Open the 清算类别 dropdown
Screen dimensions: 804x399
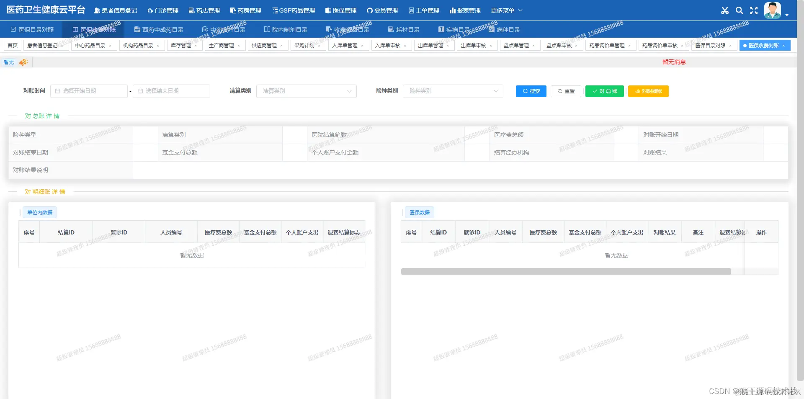307,91
